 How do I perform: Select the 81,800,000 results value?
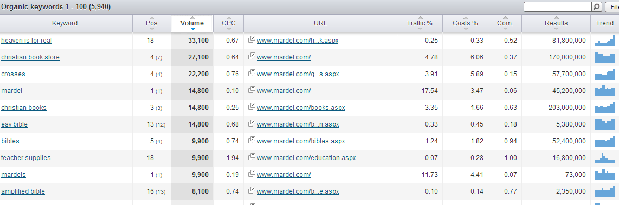(x=569, y=40)
